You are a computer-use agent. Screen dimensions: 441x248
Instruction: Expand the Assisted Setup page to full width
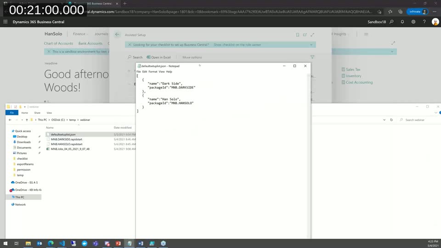[312, 35]
